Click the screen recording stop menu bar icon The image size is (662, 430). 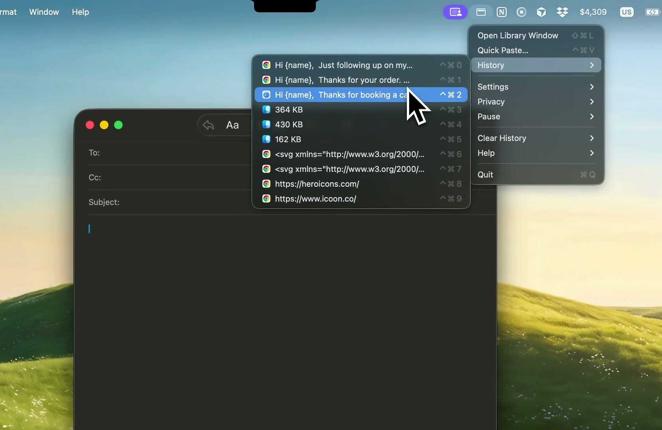point(521,12)
